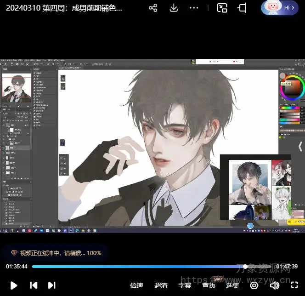Click the share icon in top bar
The width and height of the screenshot is (305, 296).
pyautogui.click(x=153, y=8)
